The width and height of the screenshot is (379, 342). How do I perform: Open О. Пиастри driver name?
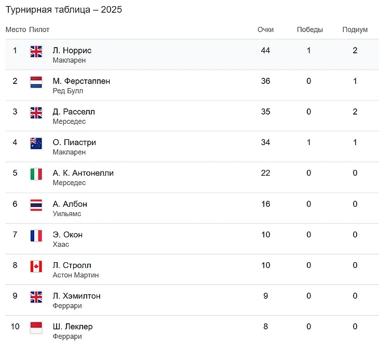click(74, 142)
